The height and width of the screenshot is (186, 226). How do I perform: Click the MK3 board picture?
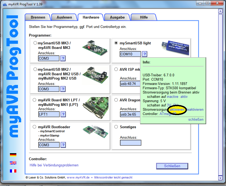[95, 48]
